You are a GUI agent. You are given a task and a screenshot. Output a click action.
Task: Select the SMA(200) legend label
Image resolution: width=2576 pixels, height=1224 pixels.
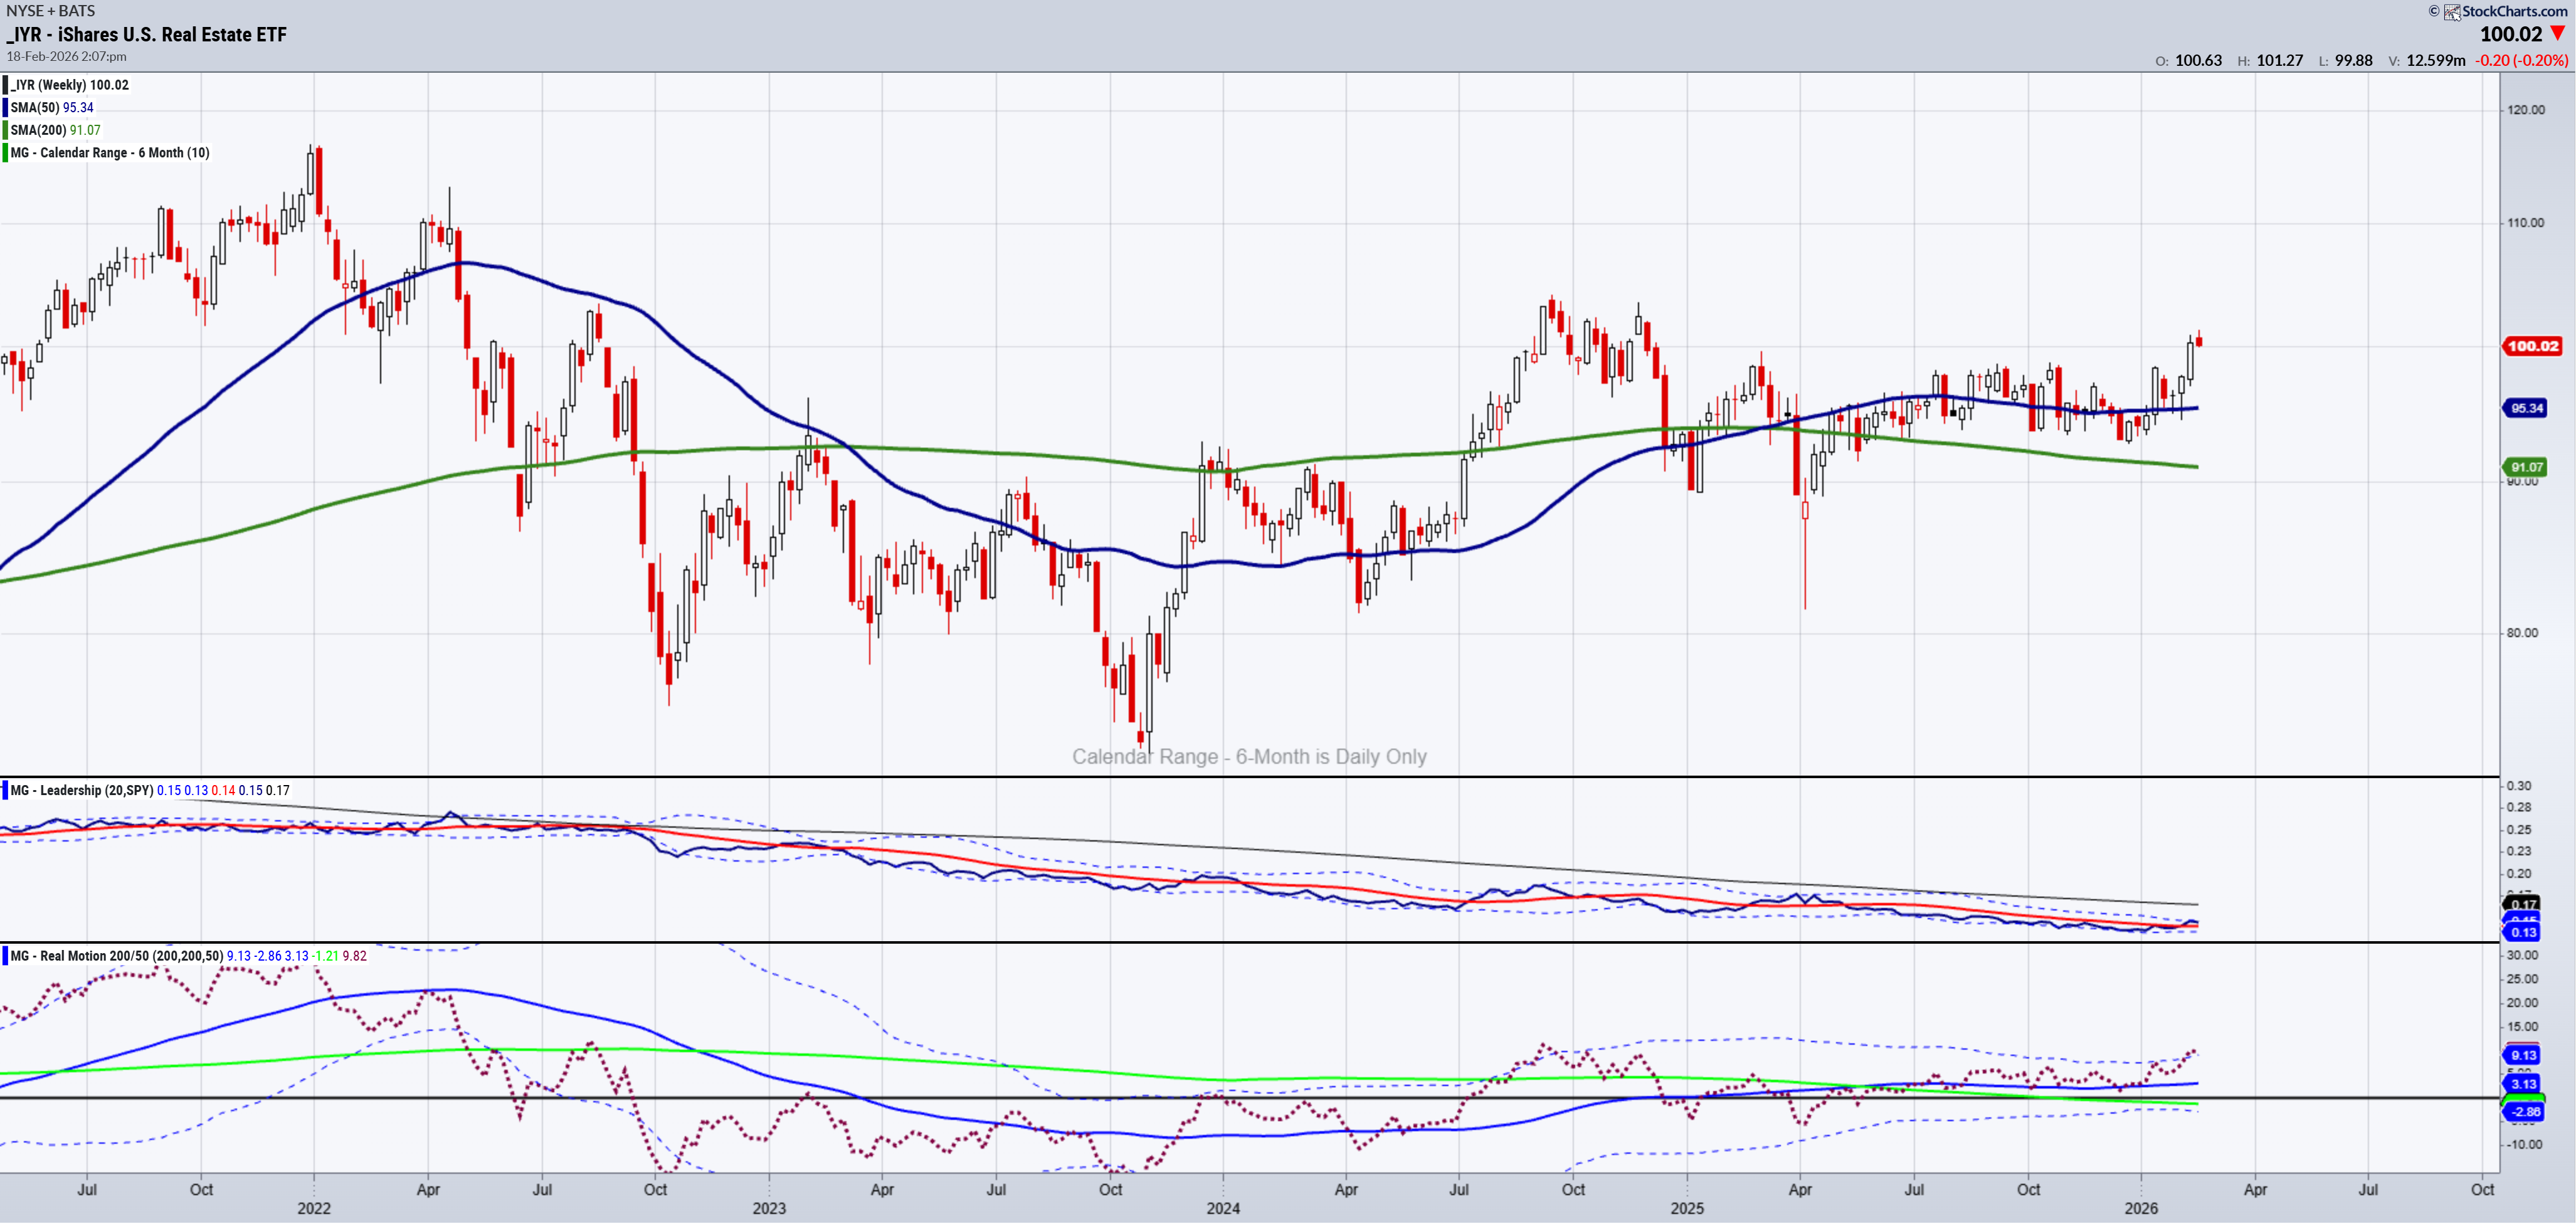[38, 130]
